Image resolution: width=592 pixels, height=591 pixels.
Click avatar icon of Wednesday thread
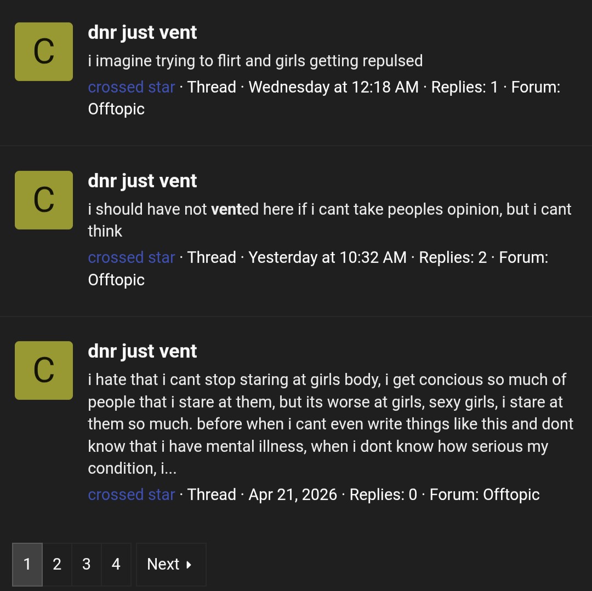pyautogui.click(x=44, y=51)
